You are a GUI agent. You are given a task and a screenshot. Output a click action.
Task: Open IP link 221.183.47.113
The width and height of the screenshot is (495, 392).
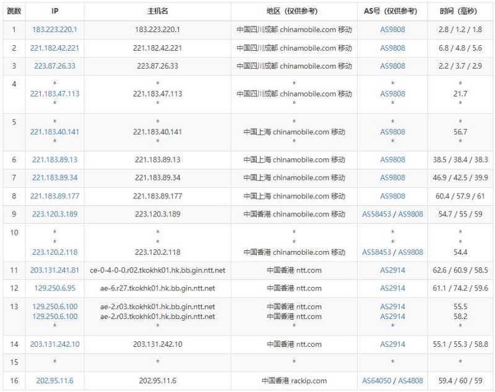[x=54, y=93]
